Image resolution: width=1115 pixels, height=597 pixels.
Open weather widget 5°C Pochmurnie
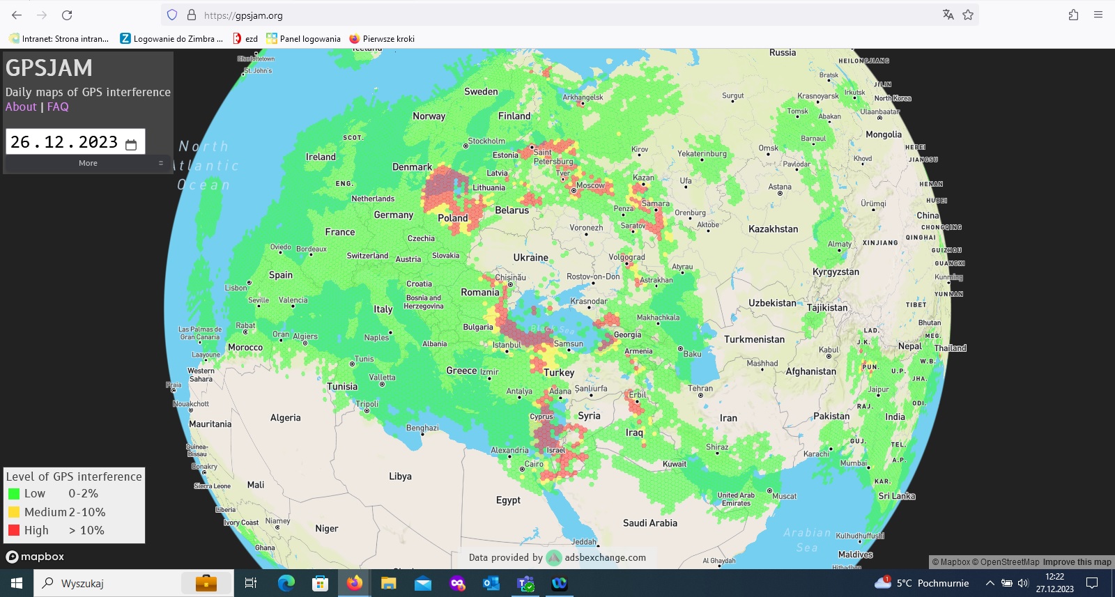click(921, 583)
